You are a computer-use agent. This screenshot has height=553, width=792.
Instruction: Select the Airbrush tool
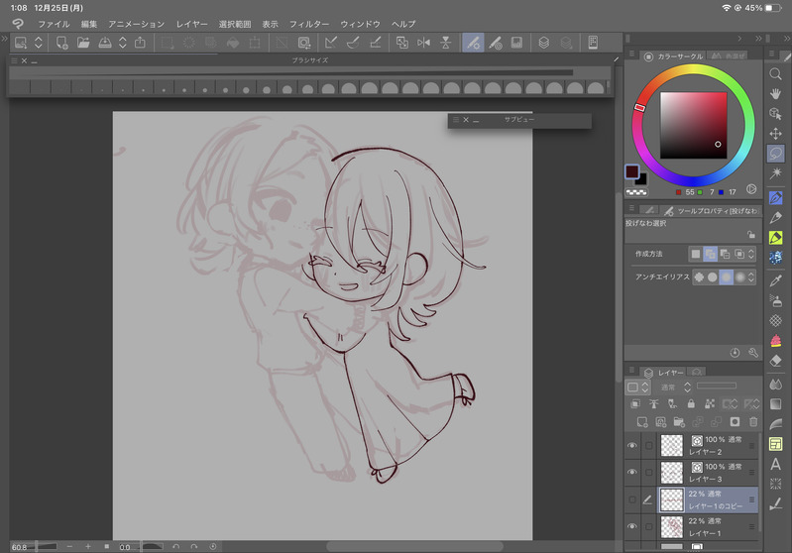pos(775,300)
